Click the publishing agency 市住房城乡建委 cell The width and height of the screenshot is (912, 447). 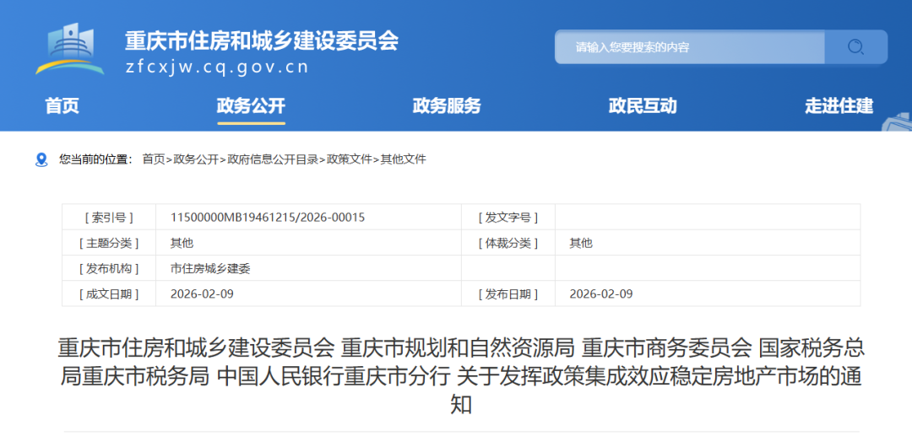coord(210,269)
